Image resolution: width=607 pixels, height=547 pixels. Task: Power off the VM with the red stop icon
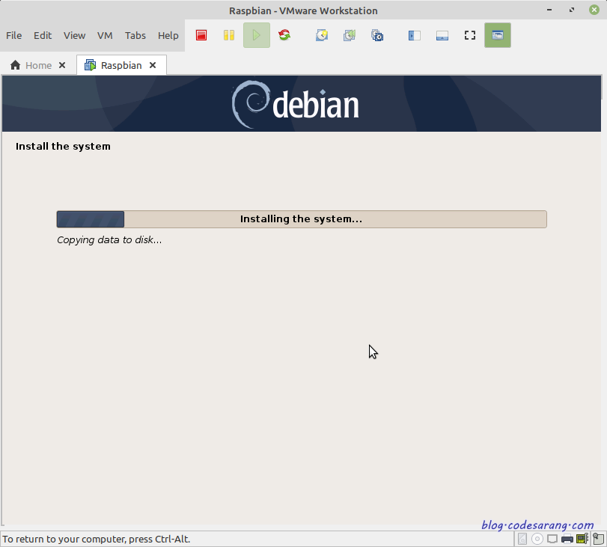point(201,35)
